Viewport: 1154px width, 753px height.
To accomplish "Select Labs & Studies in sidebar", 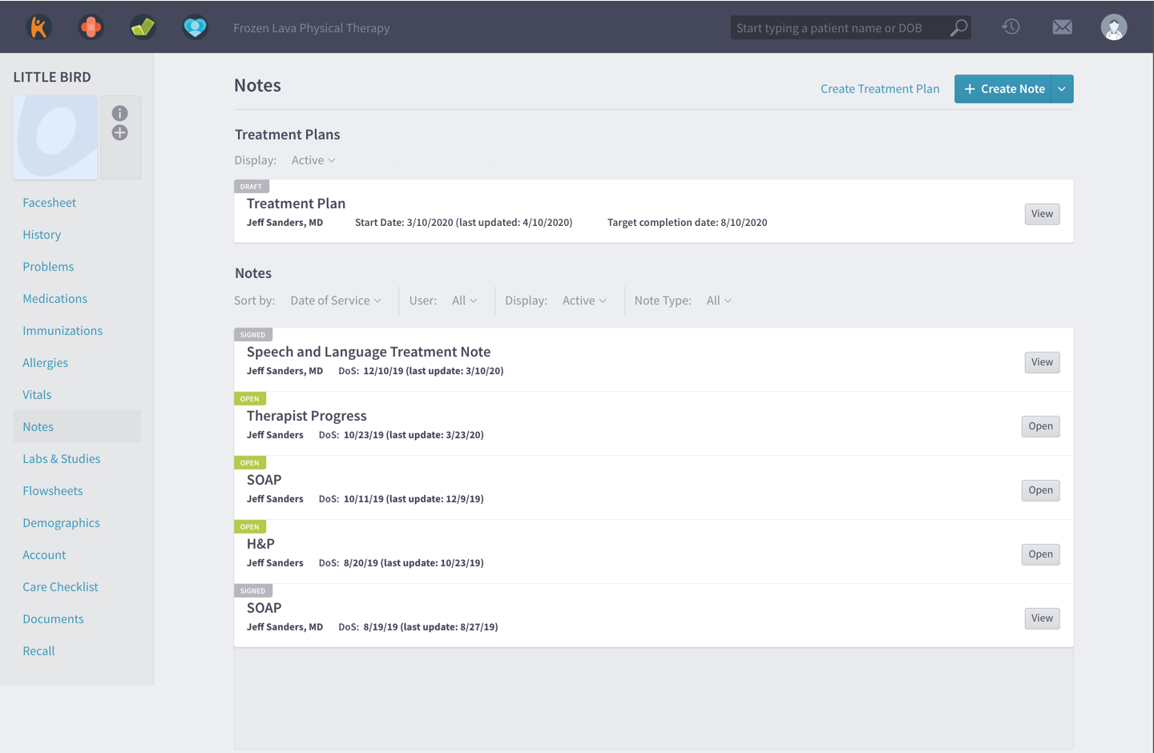I will [62, 459].
